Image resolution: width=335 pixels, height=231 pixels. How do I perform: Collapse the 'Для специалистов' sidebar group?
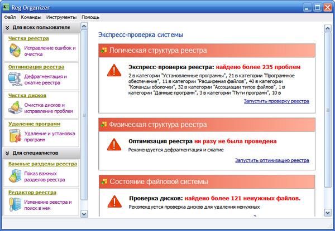[x=7, y=153]
